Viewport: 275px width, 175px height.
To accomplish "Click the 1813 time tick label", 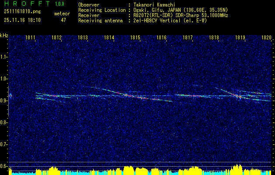I will [x=83, y=37].
